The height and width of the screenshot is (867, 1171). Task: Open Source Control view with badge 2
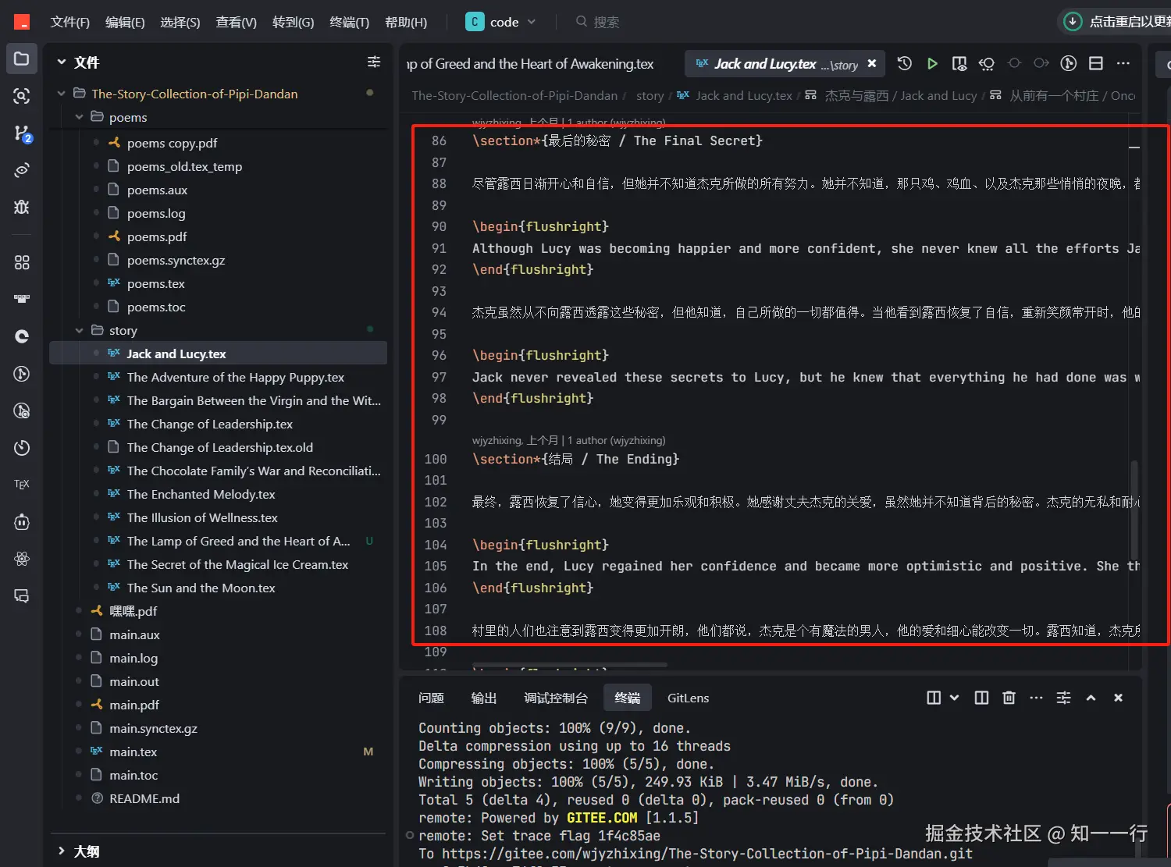pos(22,133)
